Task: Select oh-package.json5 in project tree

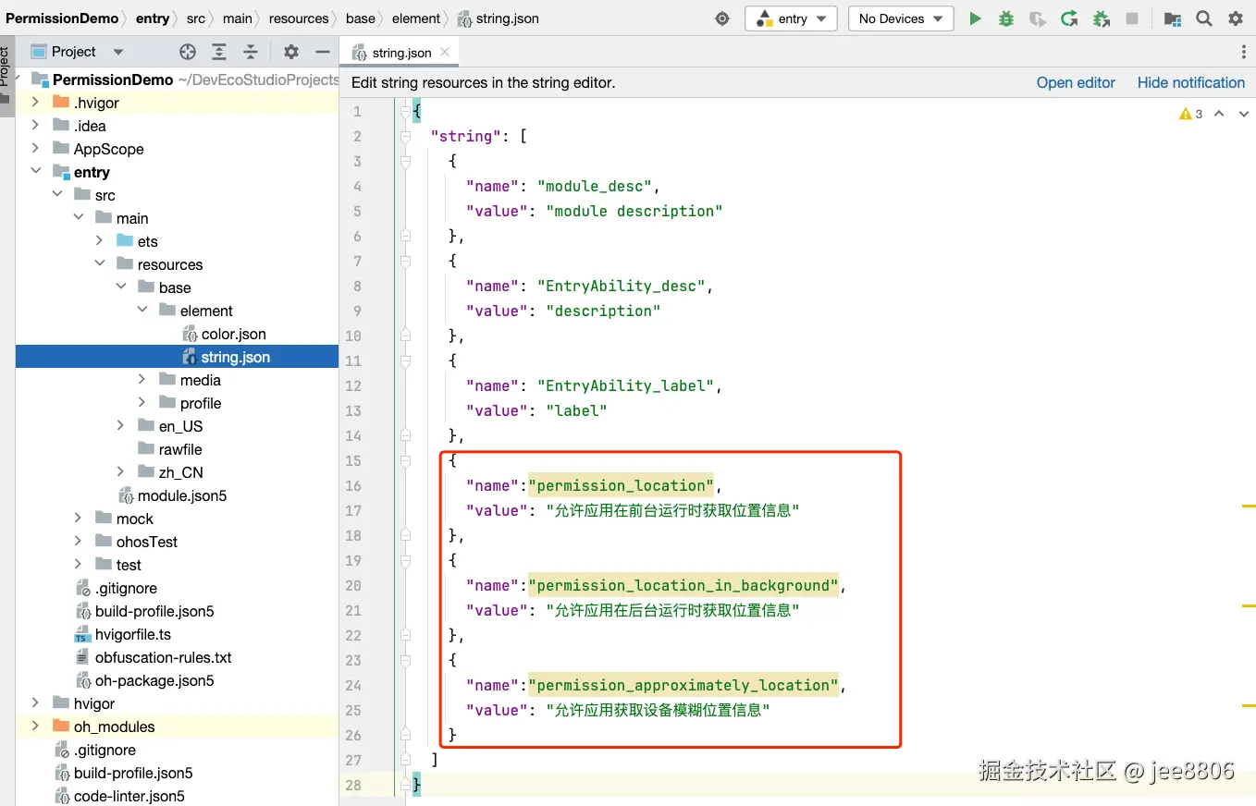Action: (x=154, y=680)
